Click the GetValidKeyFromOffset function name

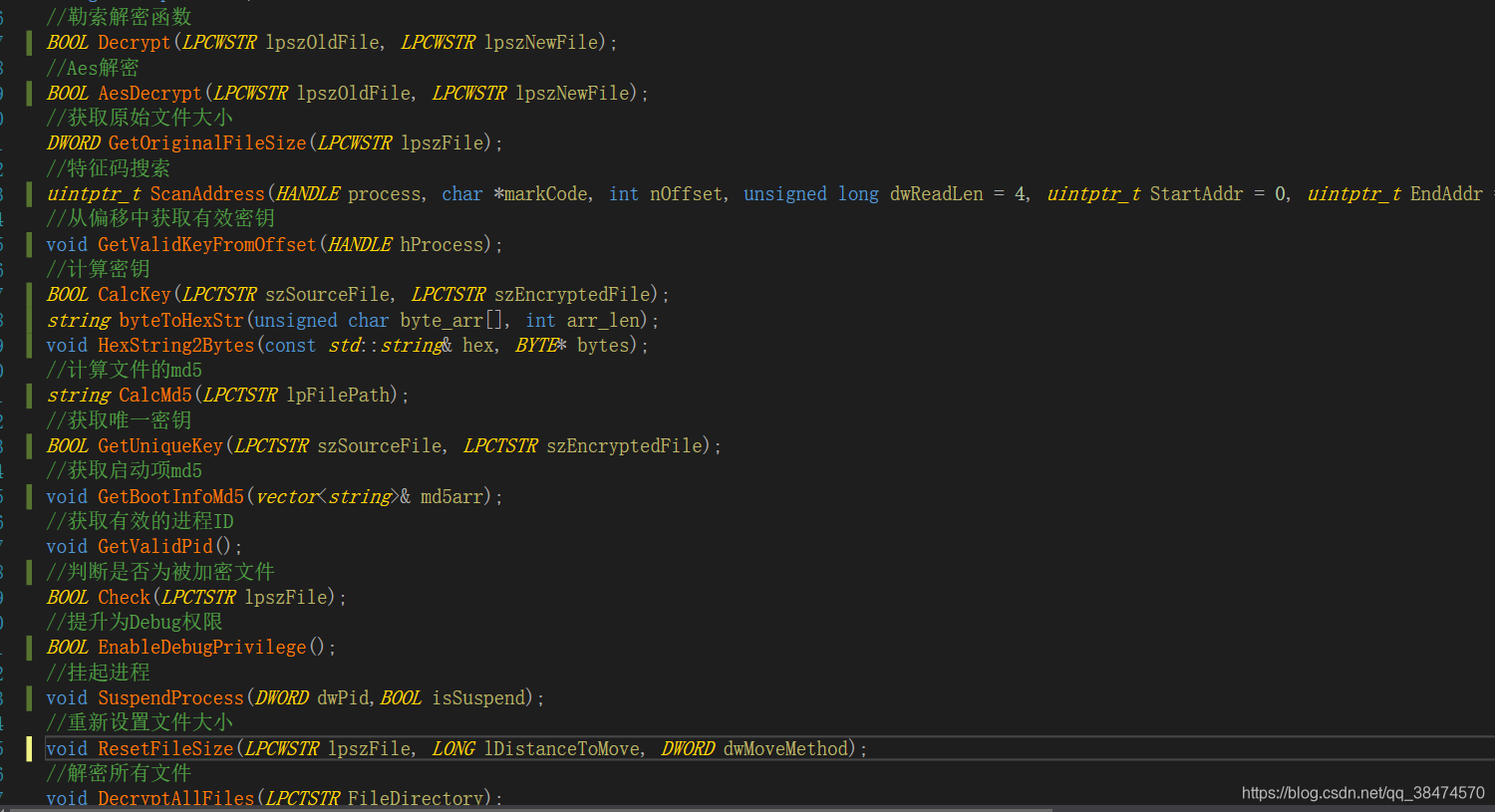coord(207,244)
